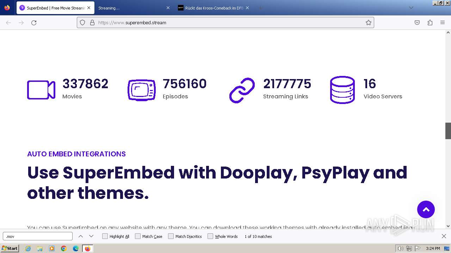
Task: Close the Streaming… tab
Action: (168, 8)
